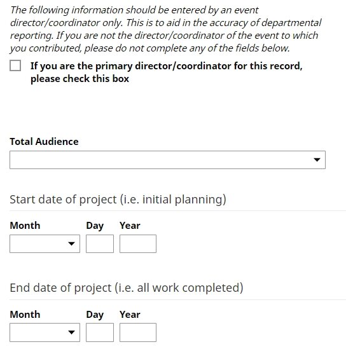Focus the start date Day field

[100, 243]
